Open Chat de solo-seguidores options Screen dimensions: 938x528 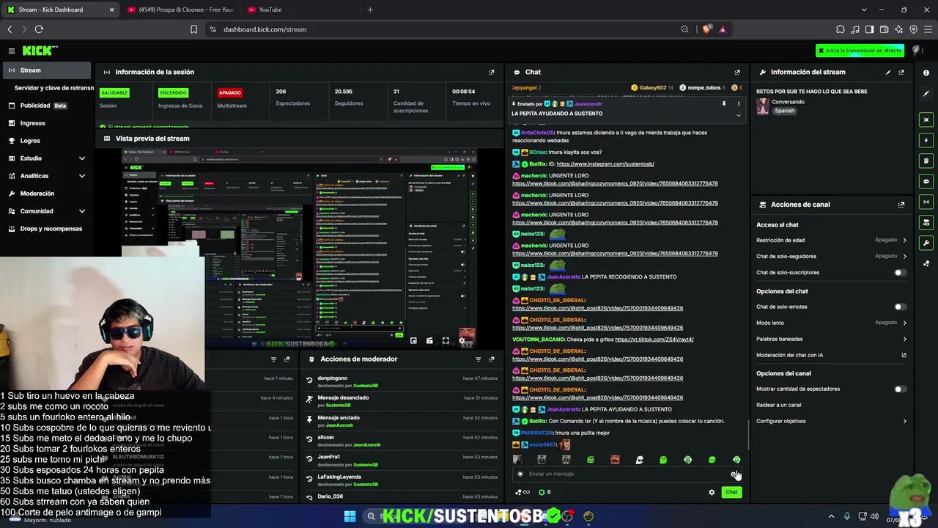(832, 256)
